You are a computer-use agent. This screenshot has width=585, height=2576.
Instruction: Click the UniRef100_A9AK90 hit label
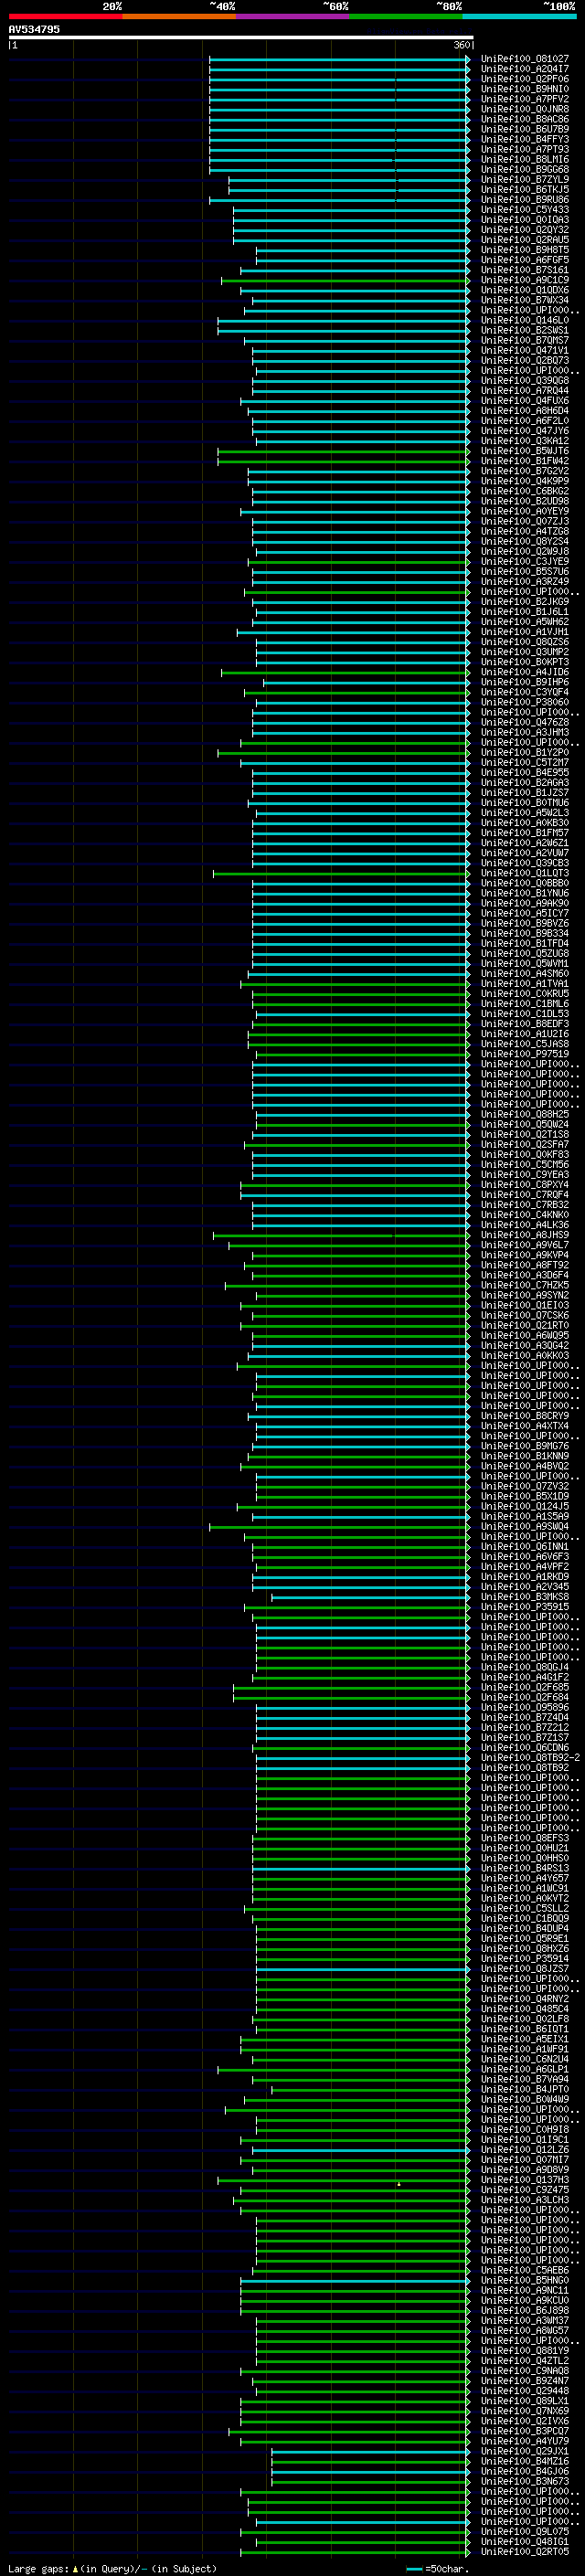(524, 904)
